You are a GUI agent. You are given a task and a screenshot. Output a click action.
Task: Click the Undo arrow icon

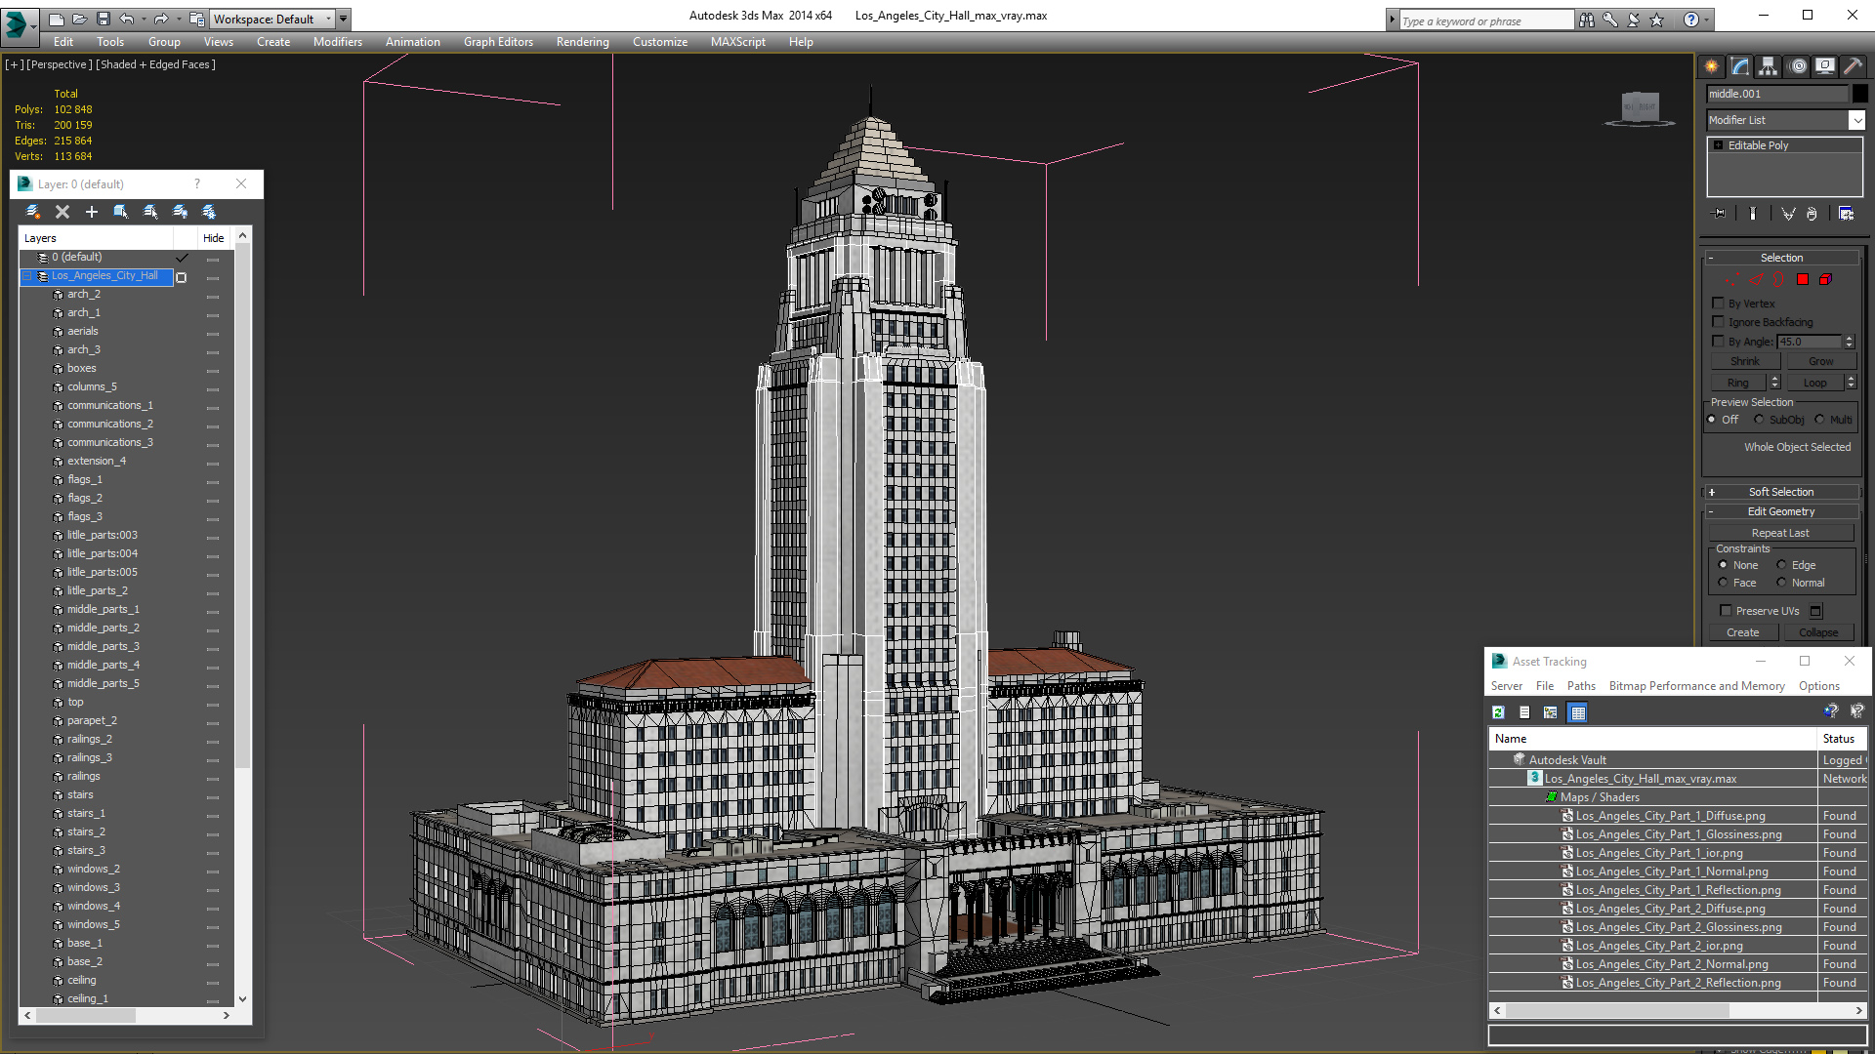pos(127,19)
